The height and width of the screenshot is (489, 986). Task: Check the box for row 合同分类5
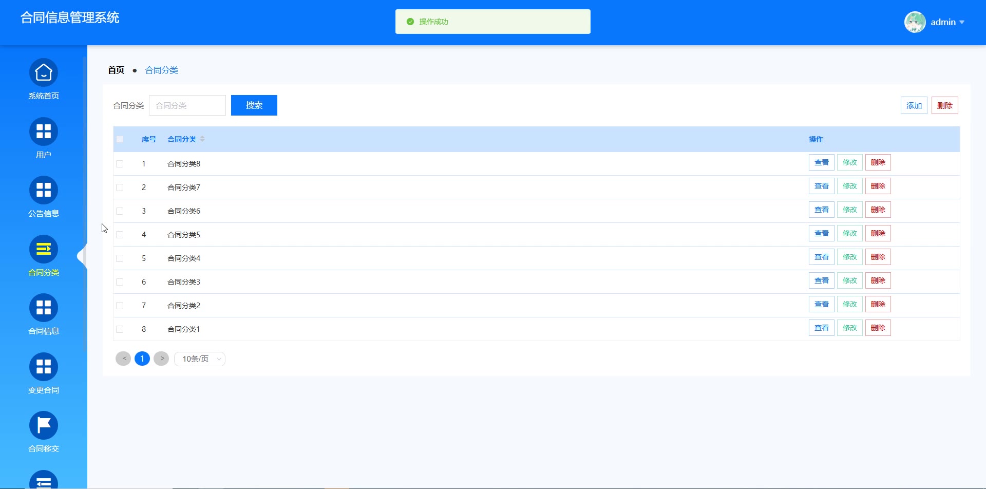click(120, 235)
